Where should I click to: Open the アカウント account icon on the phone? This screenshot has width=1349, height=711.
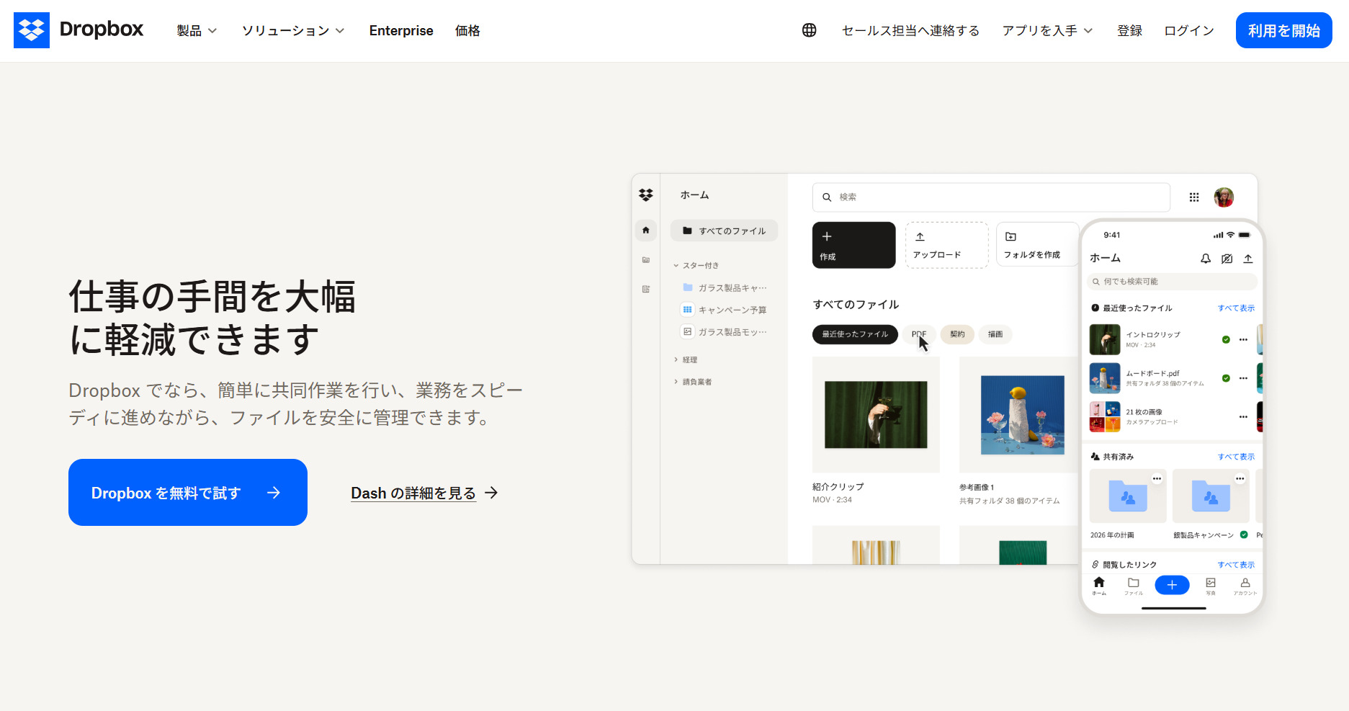pyautogui.click(x=1245, y=585)
